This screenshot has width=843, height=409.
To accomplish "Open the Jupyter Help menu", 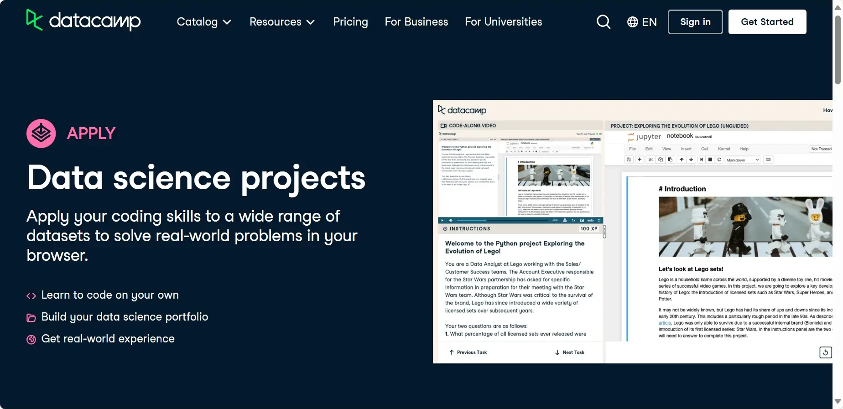I will (744, 149).
